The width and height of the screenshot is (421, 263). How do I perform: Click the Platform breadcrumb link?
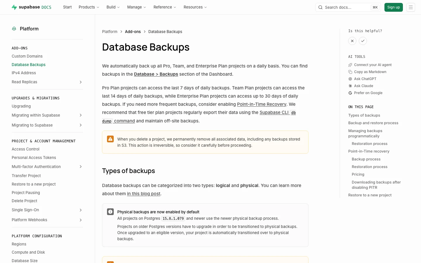[x=110, y=32]
